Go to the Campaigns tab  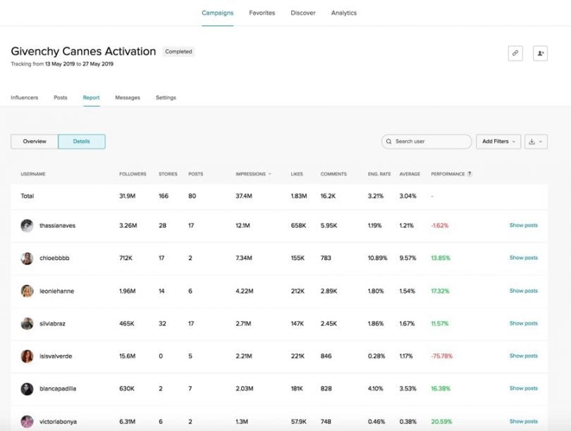point(217,13)
